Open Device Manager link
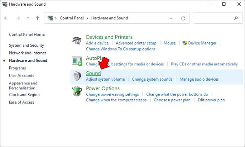Screen dimensions: 245x147 pos(202,43)
